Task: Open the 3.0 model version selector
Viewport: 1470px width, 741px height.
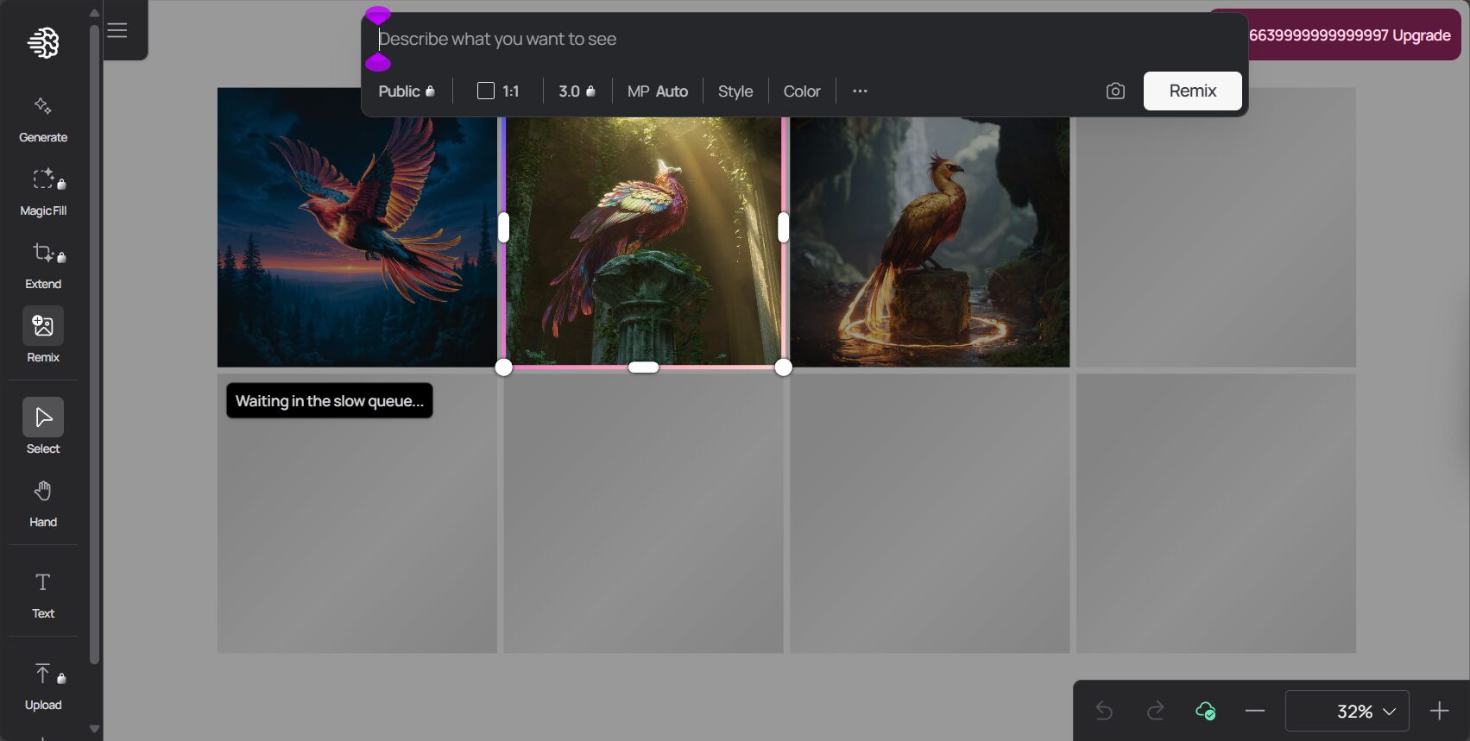Action: tap(577, 91)
